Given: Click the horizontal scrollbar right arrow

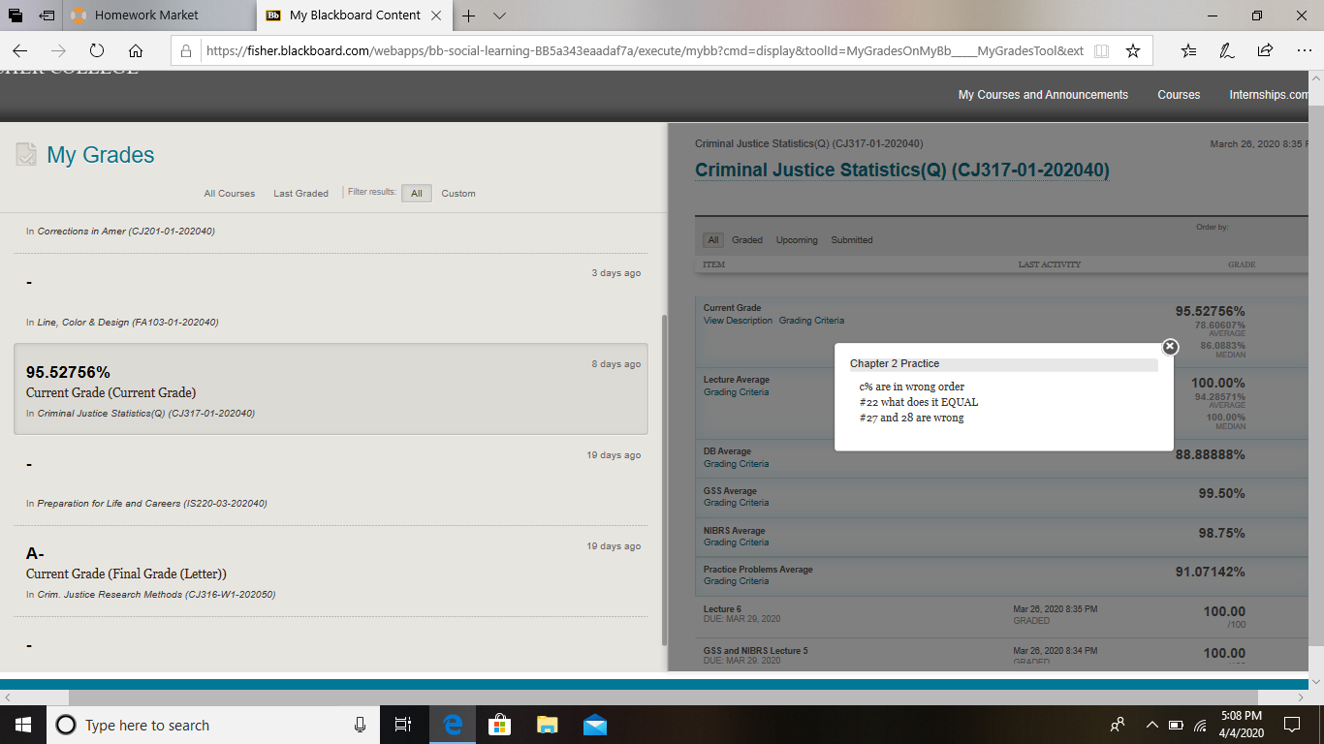Looking at the screenshot, I should pos(1300,697).
